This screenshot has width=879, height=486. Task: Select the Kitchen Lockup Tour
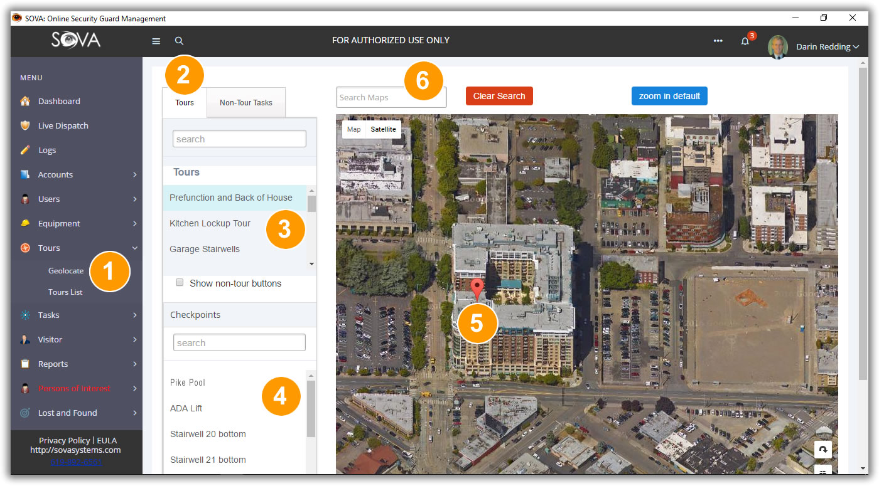235,223
